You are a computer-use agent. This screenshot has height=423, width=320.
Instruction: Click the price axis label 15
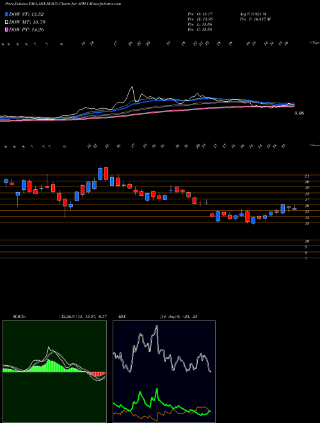307,211
